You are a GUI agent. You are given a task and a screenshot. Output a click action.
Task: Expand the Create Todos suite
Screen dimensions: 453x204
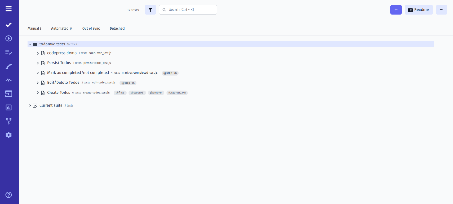click(38, 92)
